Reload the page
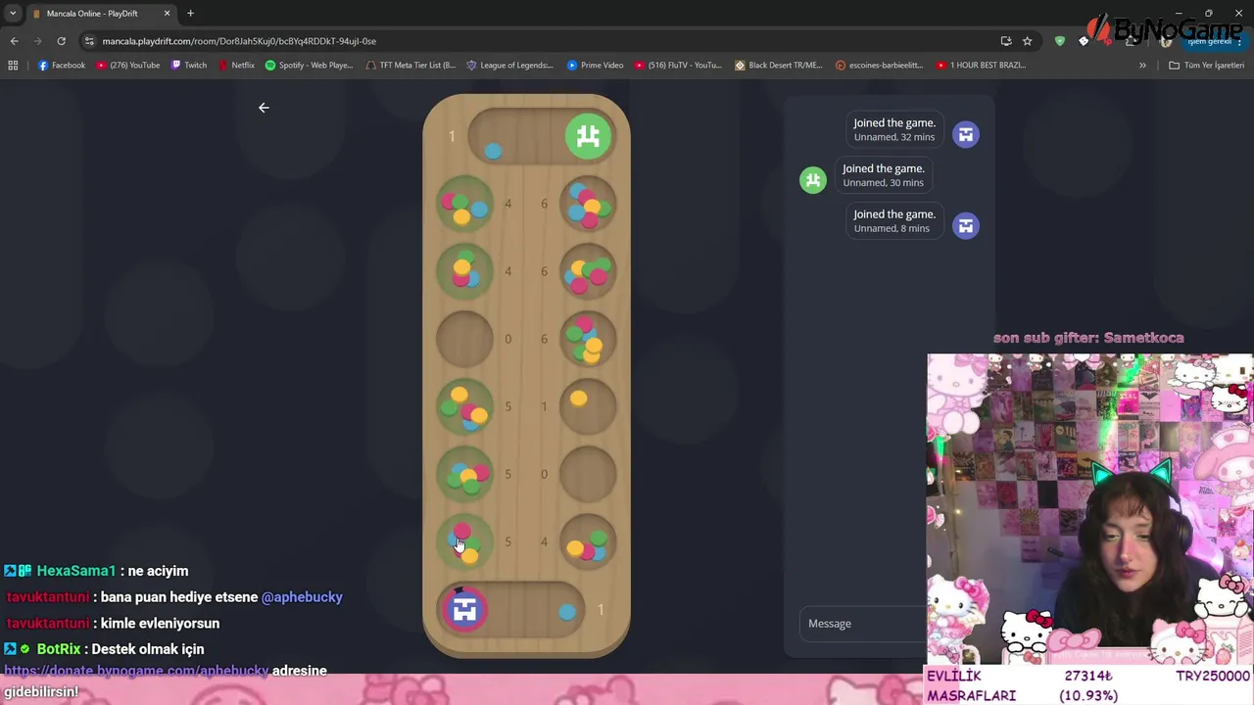The width and height of the screenshot is (1254, 705). tap(61, 41)
